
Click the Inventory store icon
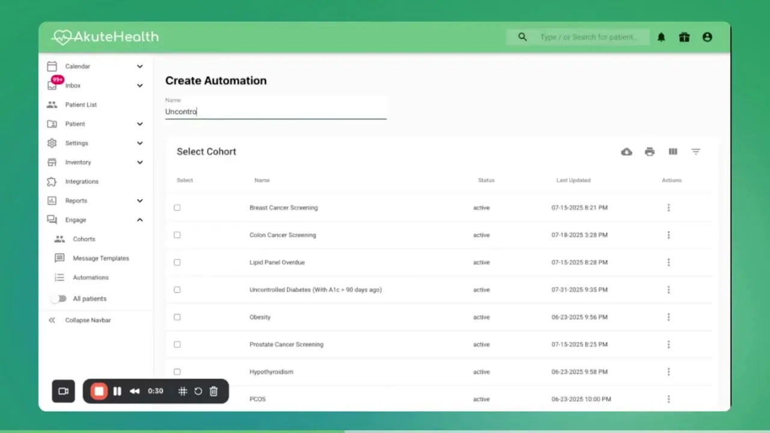pos(52,162)
